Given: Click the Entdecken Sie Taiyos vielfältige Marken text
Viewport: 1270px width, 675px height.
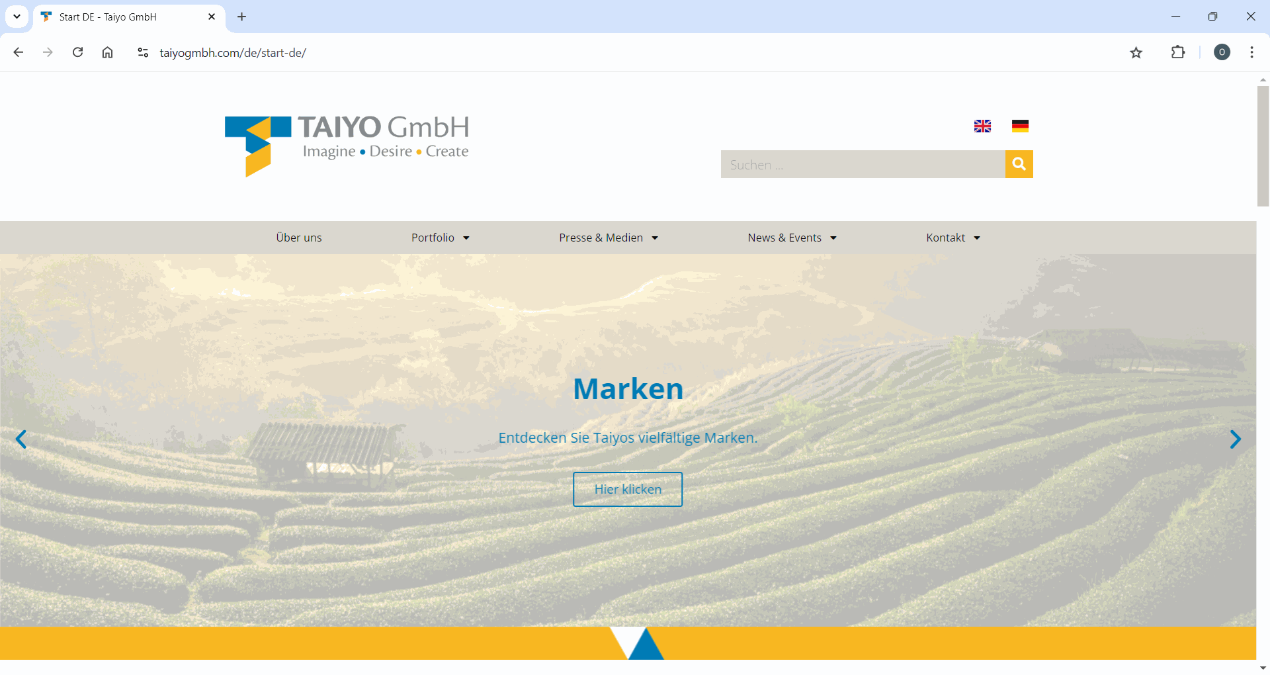Looking at the screenshot, I should pyautogui.click(x=628, y=437).
